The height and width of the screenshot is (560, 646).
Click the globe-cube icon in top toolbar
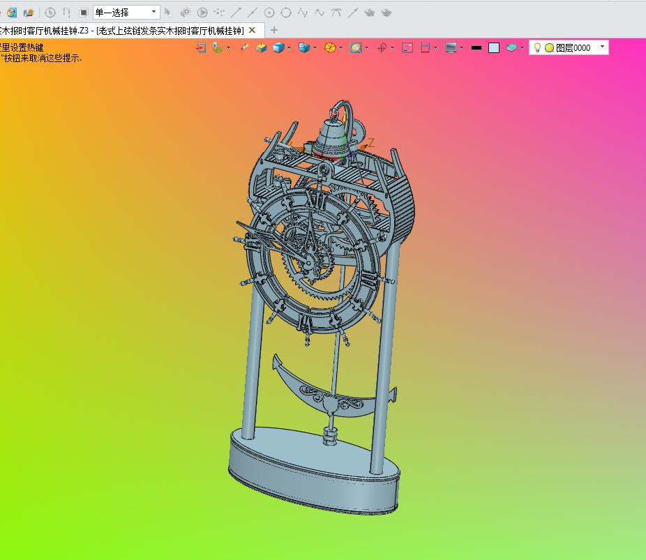pos(12,13)
